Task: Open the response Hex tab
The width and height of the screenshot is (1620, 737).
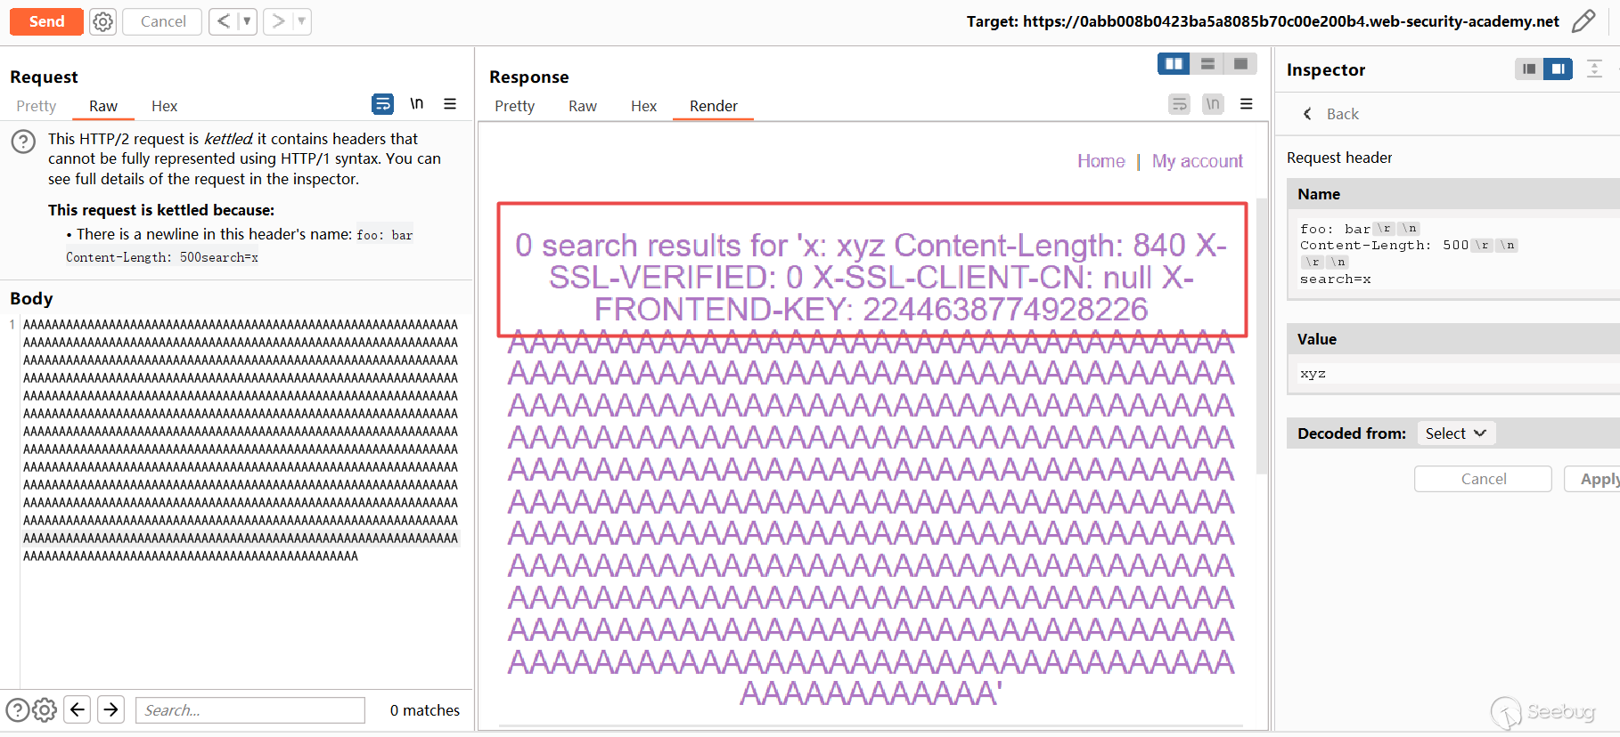Action: point(643,106)
